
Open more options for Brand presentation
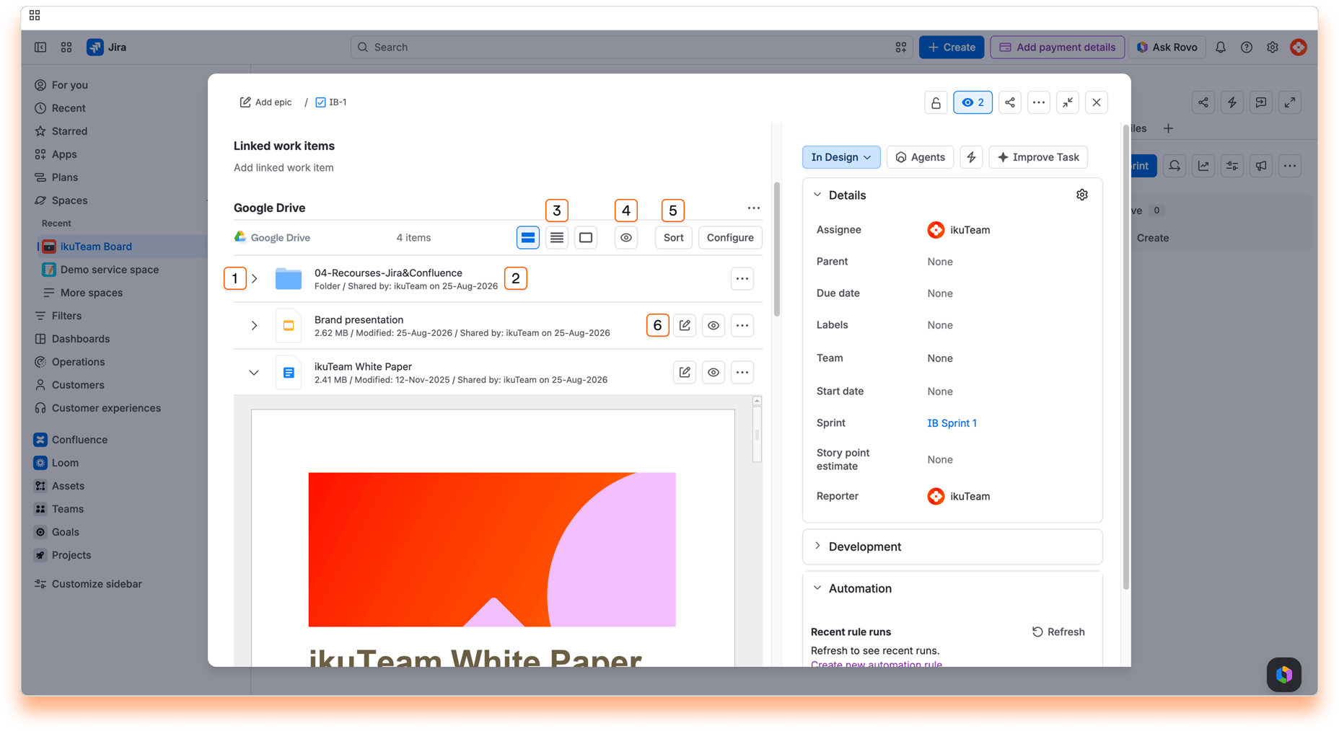coord(742,325)
